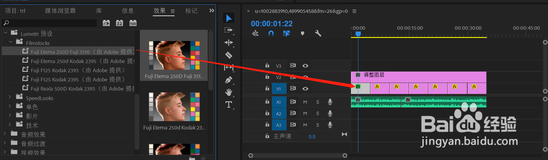Toggle lock on track A3
The image size is (548, 160).
coord(267,125)
